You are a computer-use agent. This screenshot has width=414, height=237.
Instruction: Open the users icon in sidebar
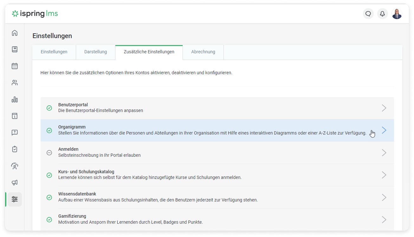click(x=15, y=83)
